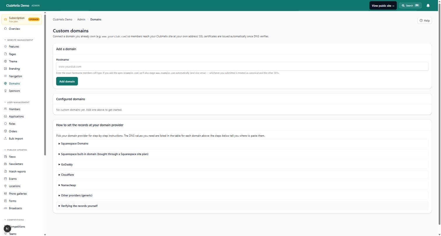
Task: Click the Upgrade badge
Action: pos(34,20)
